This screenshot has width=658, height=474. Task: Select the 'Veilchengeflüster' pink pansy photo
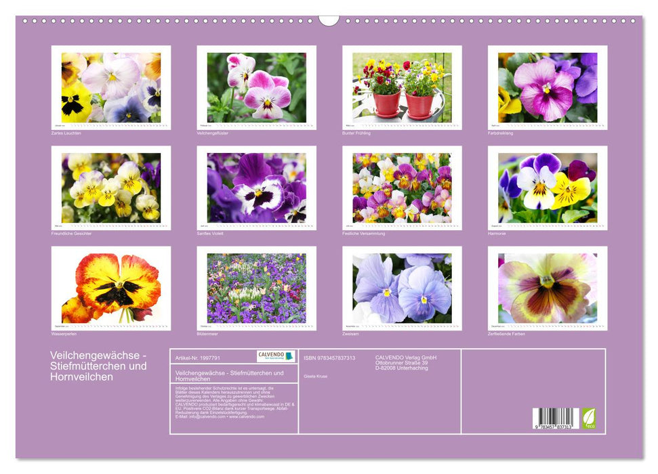pos(256,87)
